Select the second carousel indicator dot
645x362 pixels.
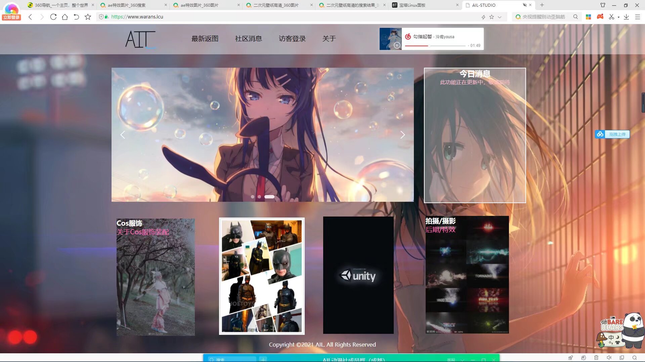click(x=259, y=197)
